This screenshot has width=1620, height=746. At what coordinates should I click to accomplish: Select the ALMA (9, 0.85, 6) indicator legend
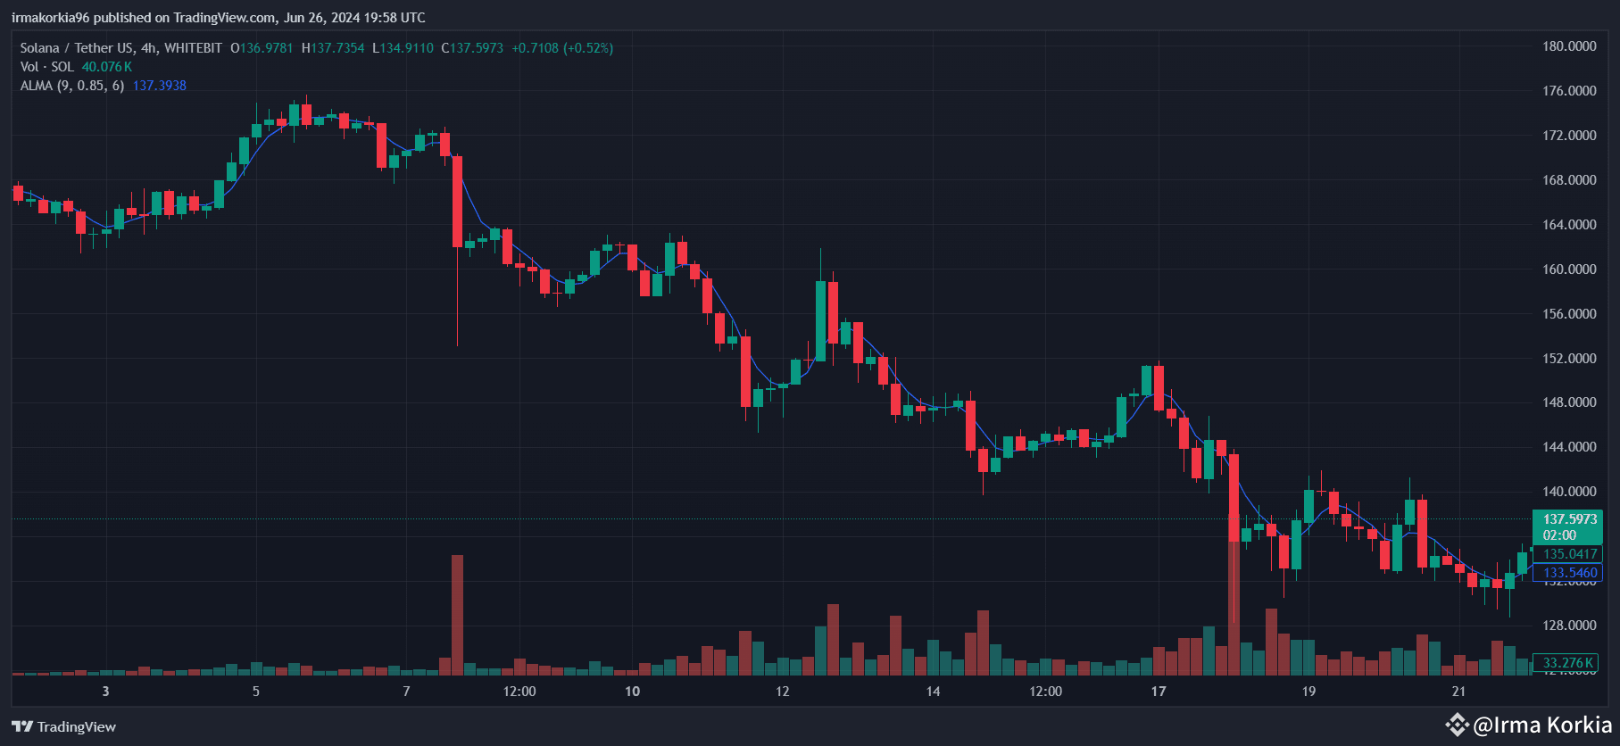[x=72, y=86]
